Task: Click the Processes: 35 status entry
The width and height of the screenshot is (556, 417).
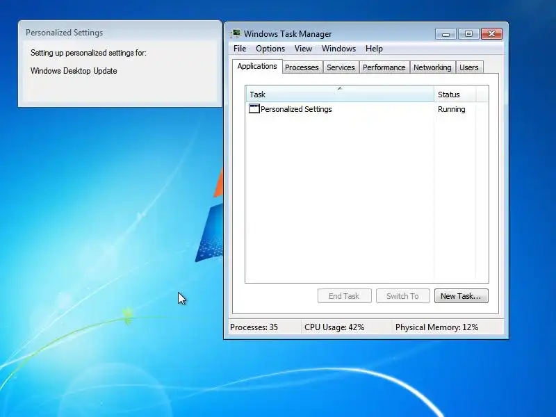Action: [254, 327]
